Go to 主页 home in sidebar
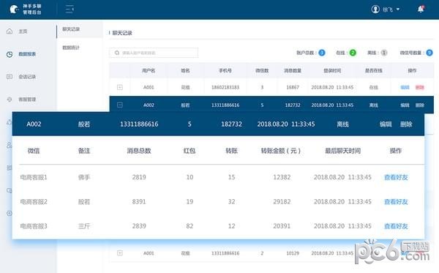The width and height of the screenshot is (439, 273). (23, 31)
